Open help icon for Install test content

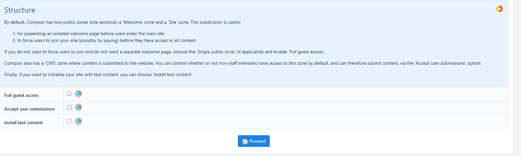click(x=79, y=121)
